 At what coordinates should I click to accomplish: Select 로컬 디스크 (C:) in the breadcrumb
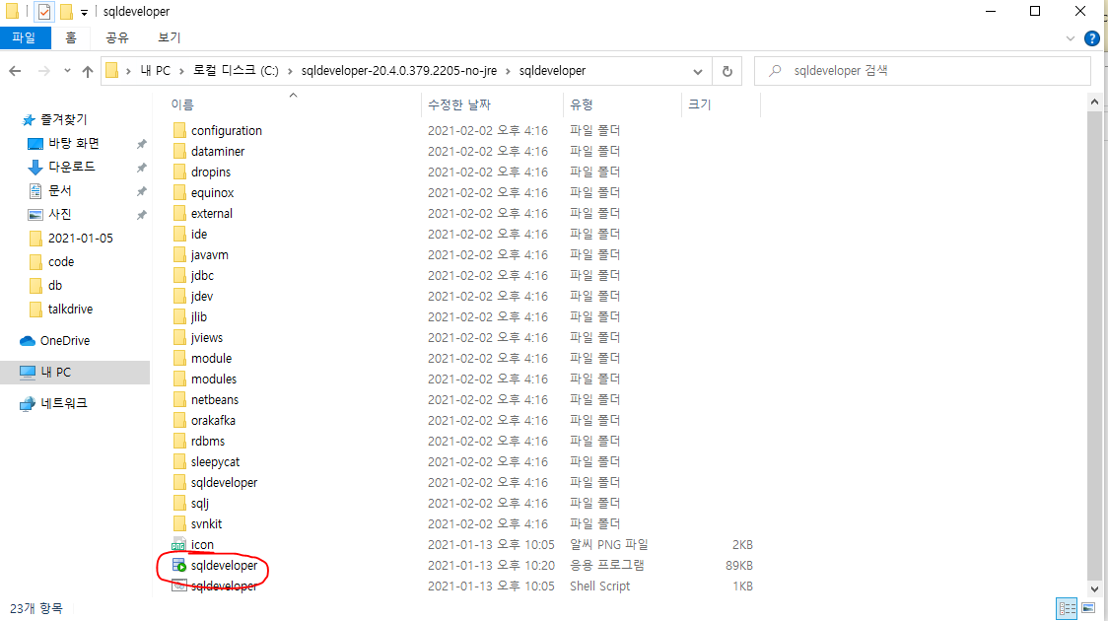[x=236, y=71]
